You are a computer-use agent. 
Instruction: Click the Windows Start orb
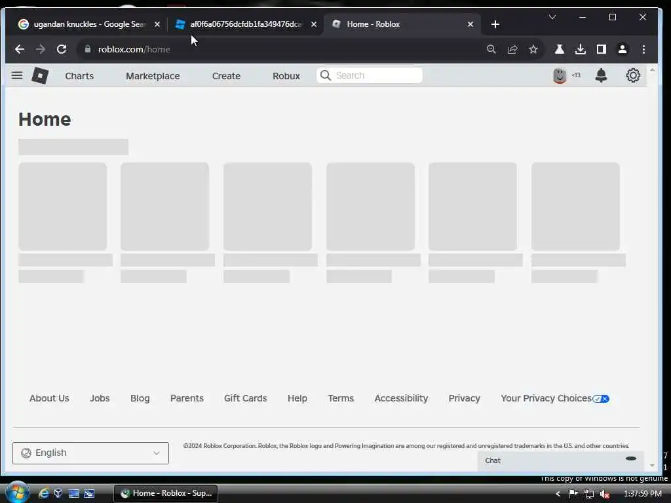click(17, 493)
